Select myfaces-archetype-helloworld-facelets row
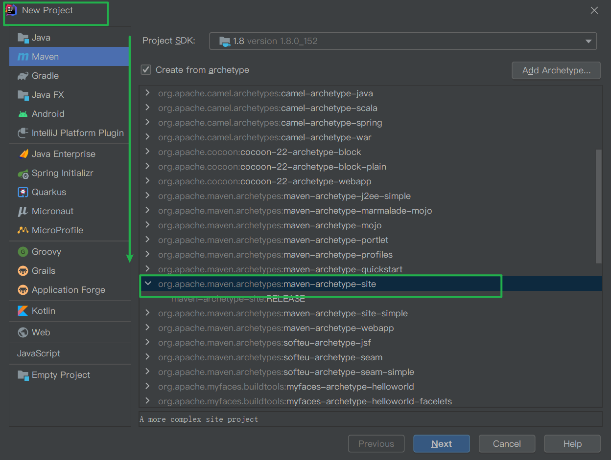Viewport: 611px width, 460px height. coord(371,401)
